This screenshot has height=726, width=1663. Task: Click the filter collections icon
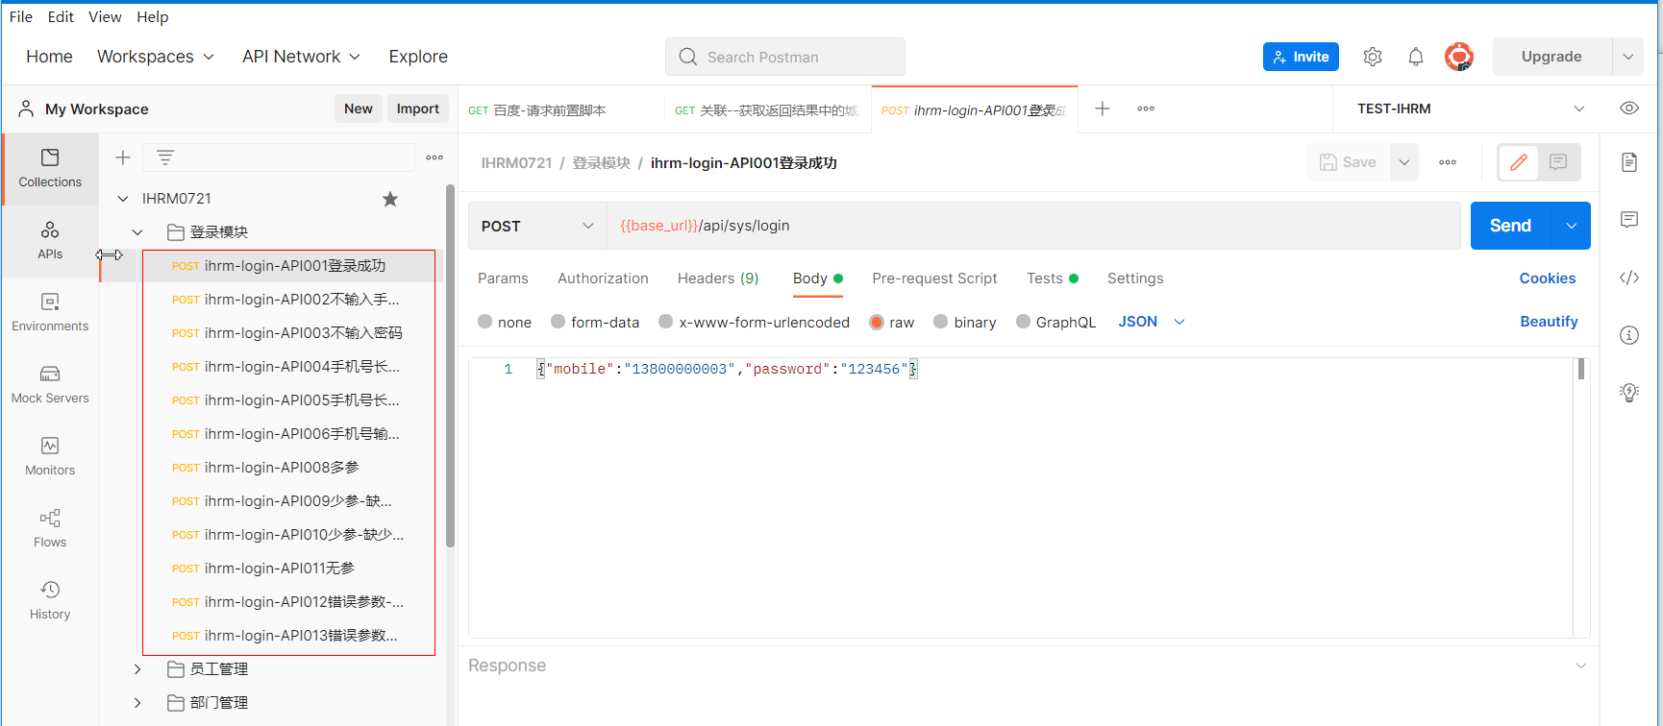point(165,157)
